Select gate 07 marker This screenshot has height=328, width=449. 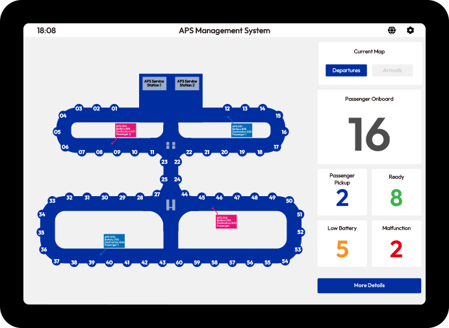(x=82, y=152)
